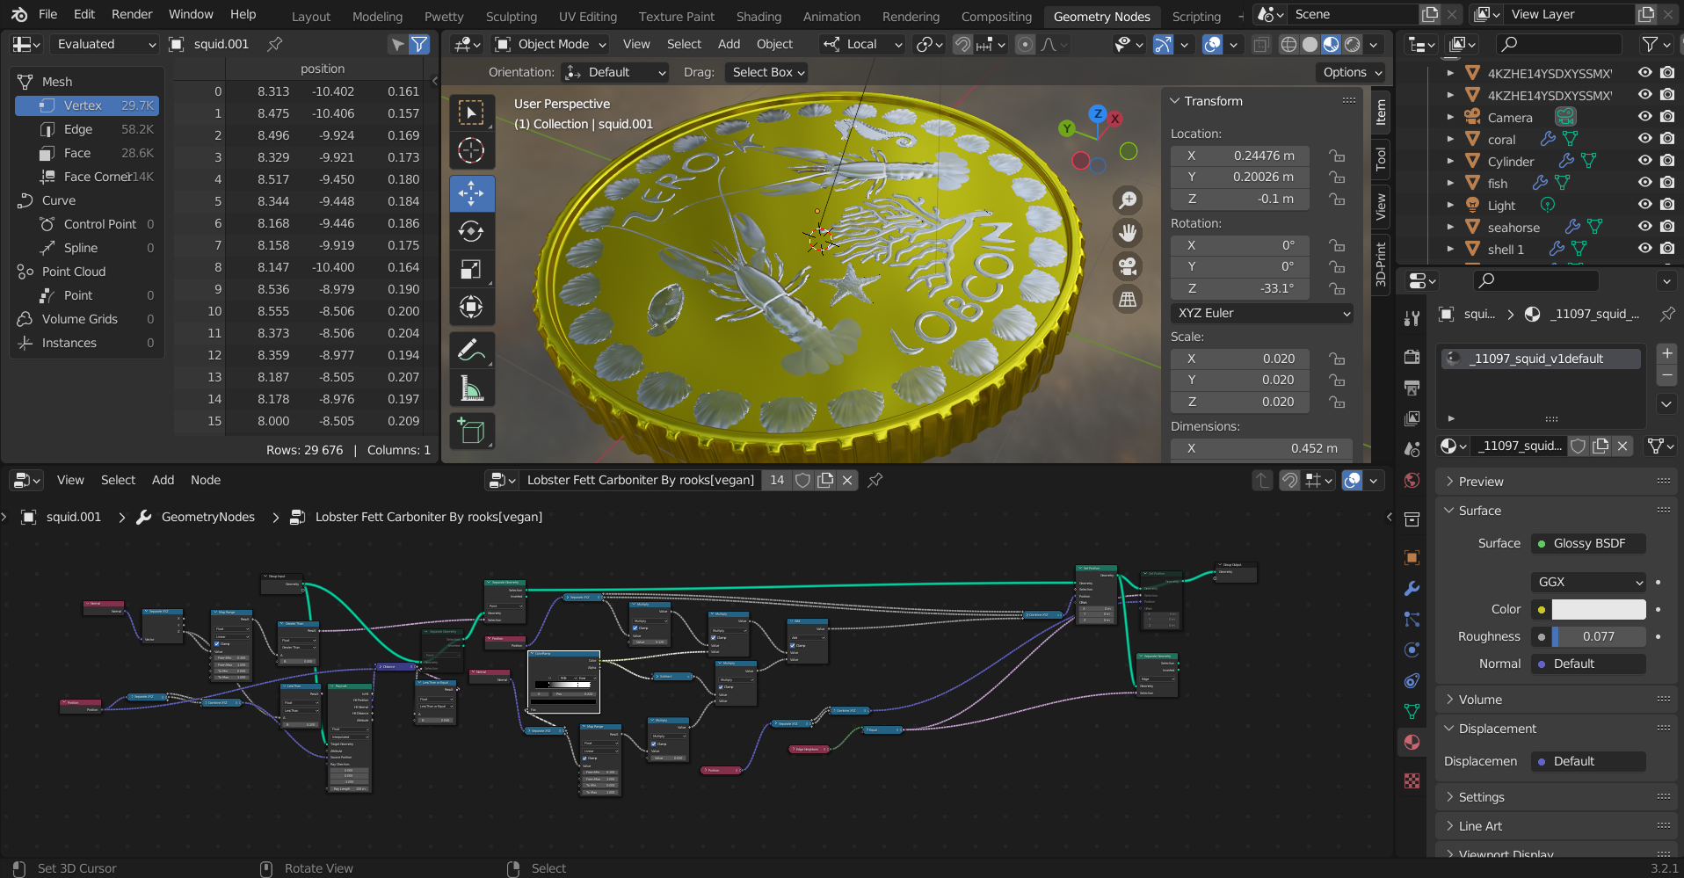
Task: Switch to the Animation workspace tab
Action: (x=831, y=16)
